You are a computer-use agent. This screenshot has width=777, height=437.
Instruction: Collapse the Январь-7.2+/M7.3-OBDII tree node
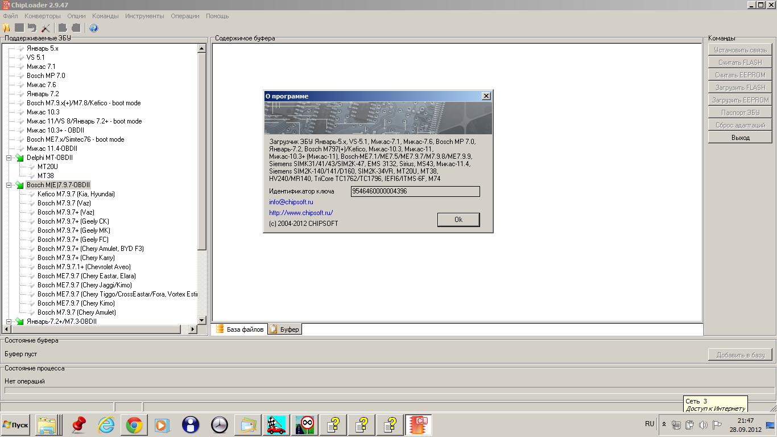9,321
